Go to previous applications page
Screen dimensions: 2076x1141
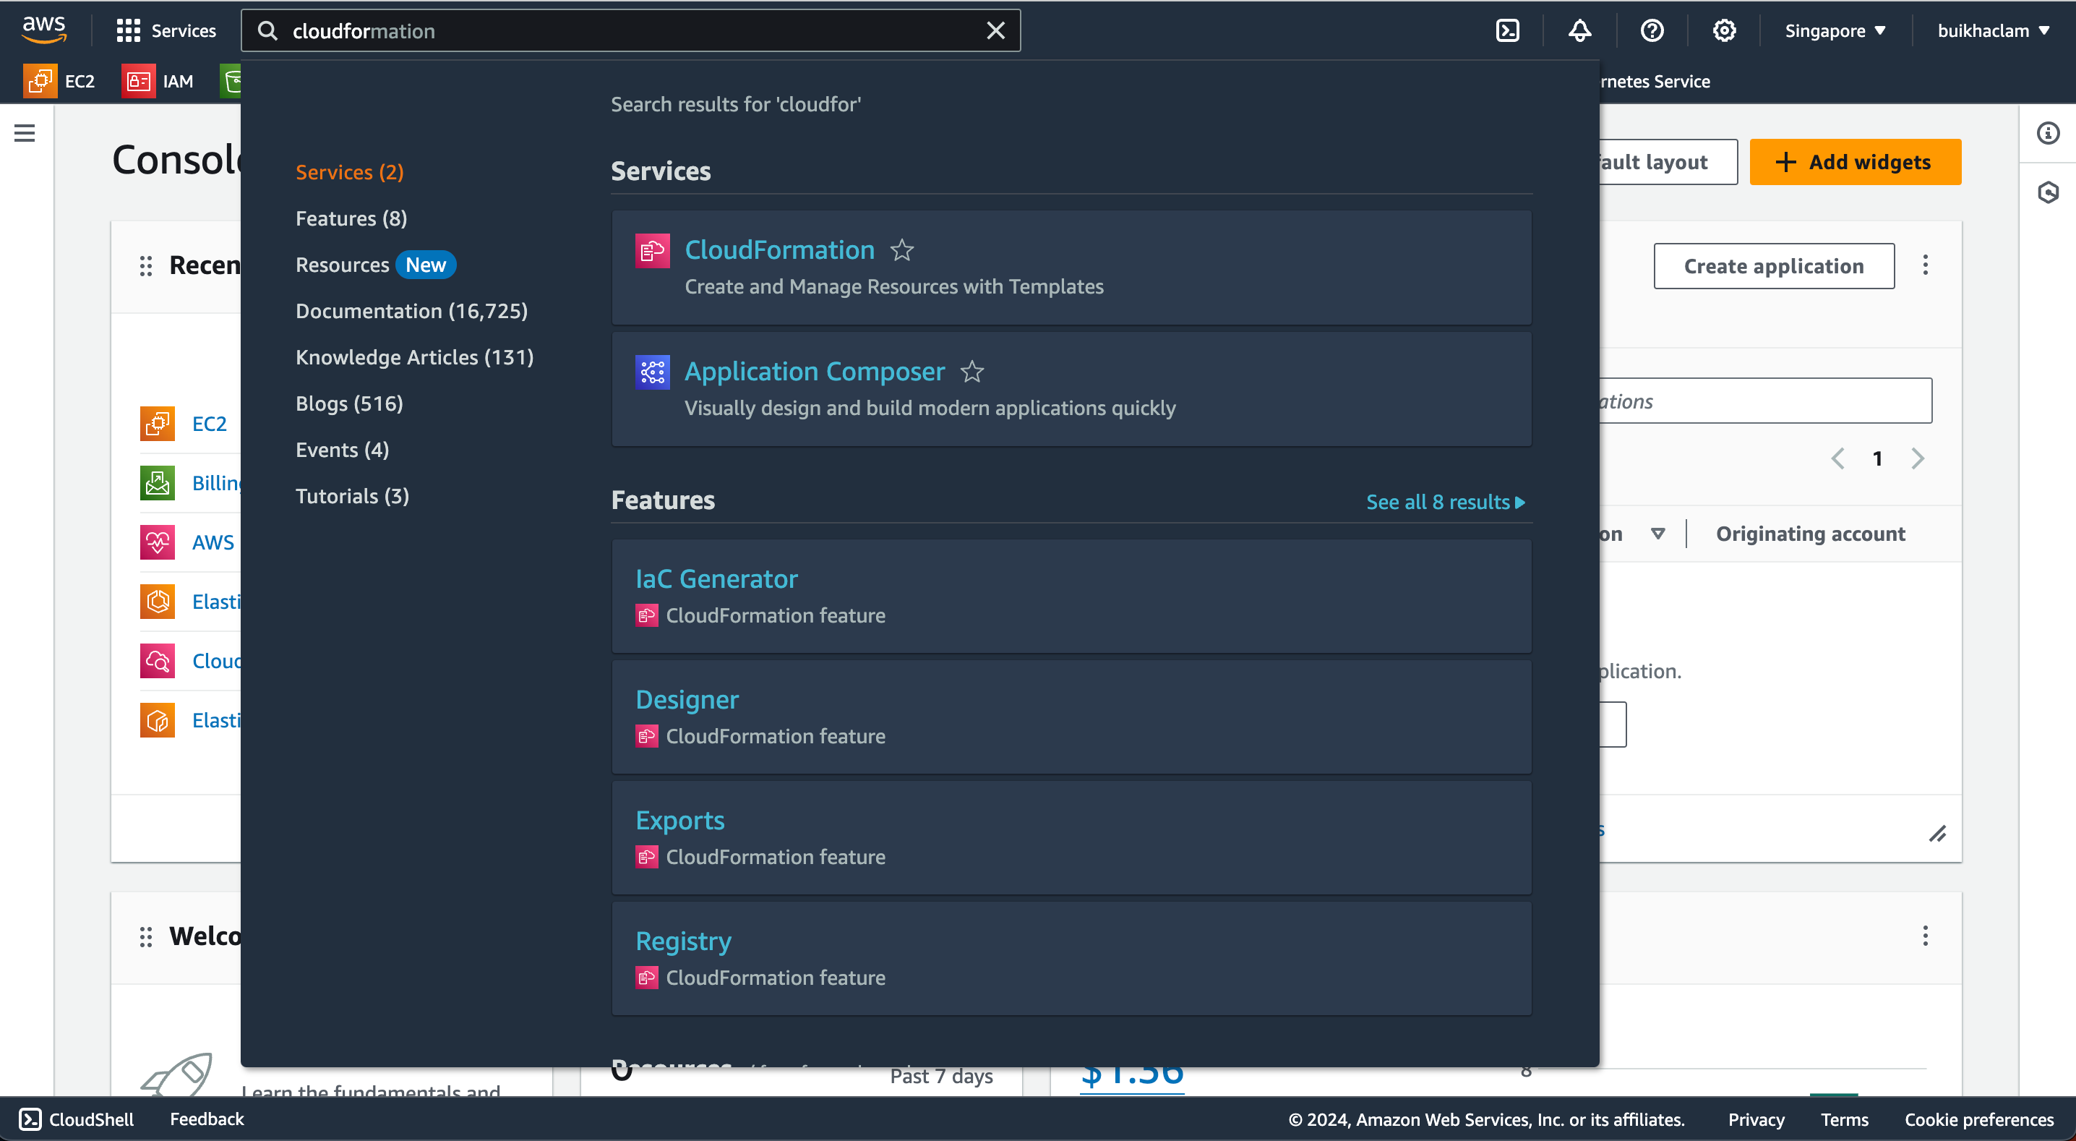1837,459
